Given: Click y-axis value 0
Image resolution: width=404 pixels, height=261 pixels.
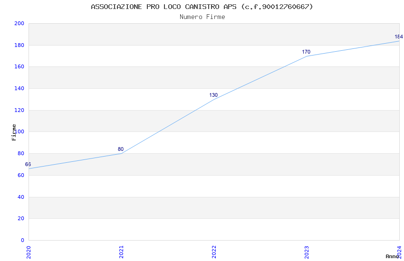Looking at the screenshot, I should pyautogui.click(x=22, y=240).
